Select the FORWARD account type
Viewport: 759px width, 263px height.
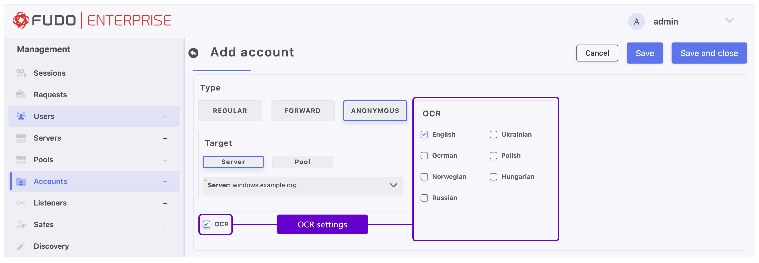click(x=302, y=111)
